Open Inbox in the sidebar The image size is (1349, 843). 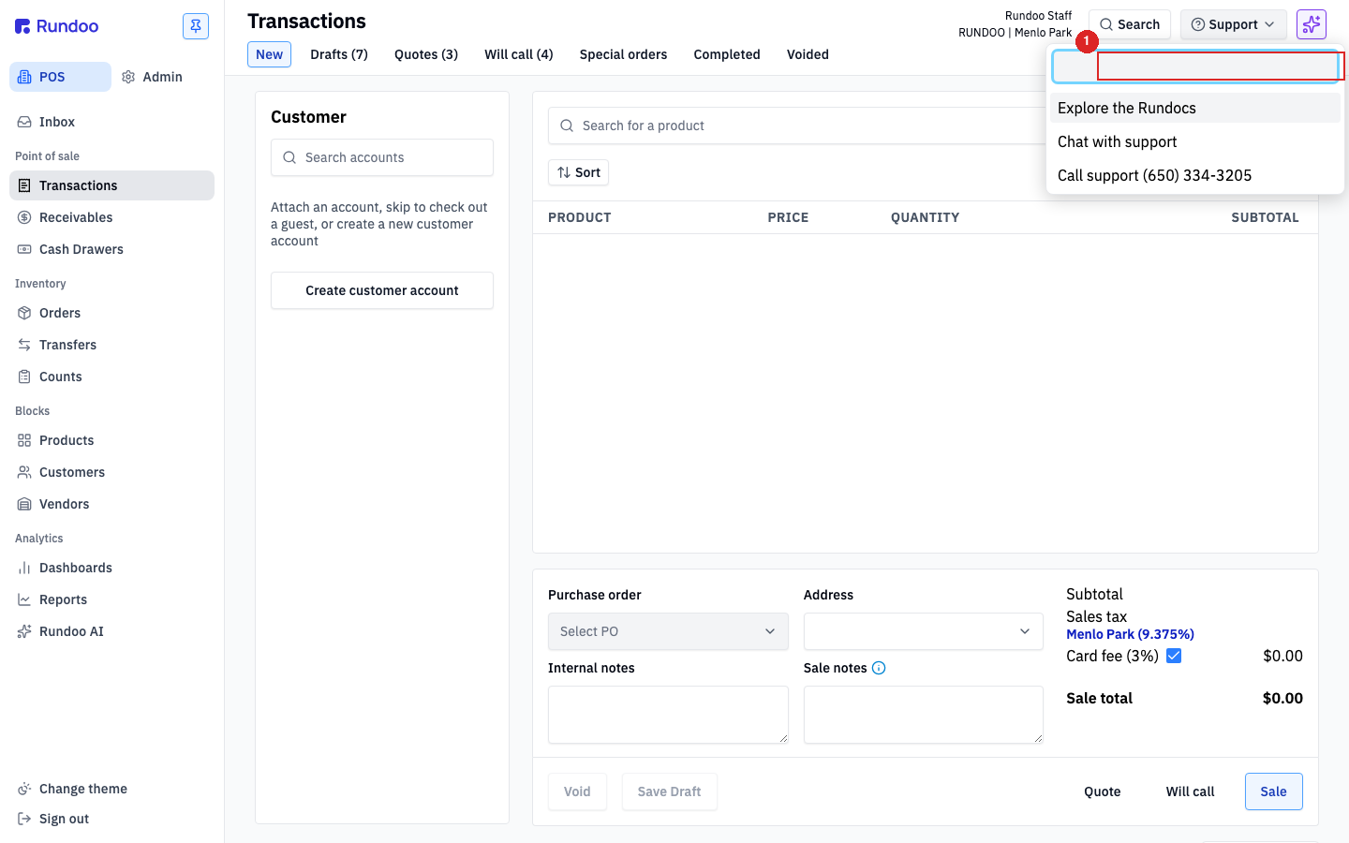coord(112,122)
